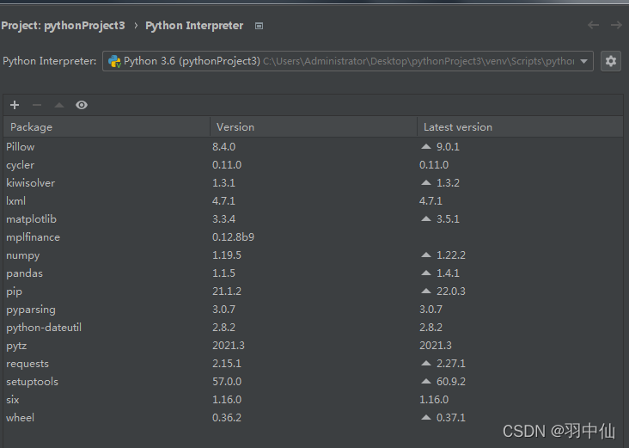Image resolution: width=629 pixels, height=448 pixels.
Task: Open interpreter settings gear menu
Action: (x=611, y=61)
